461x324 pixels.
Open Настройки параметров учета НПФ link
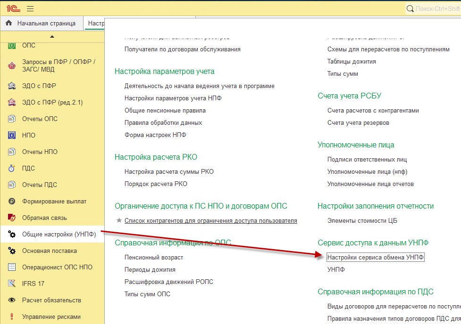coord(173,98)
